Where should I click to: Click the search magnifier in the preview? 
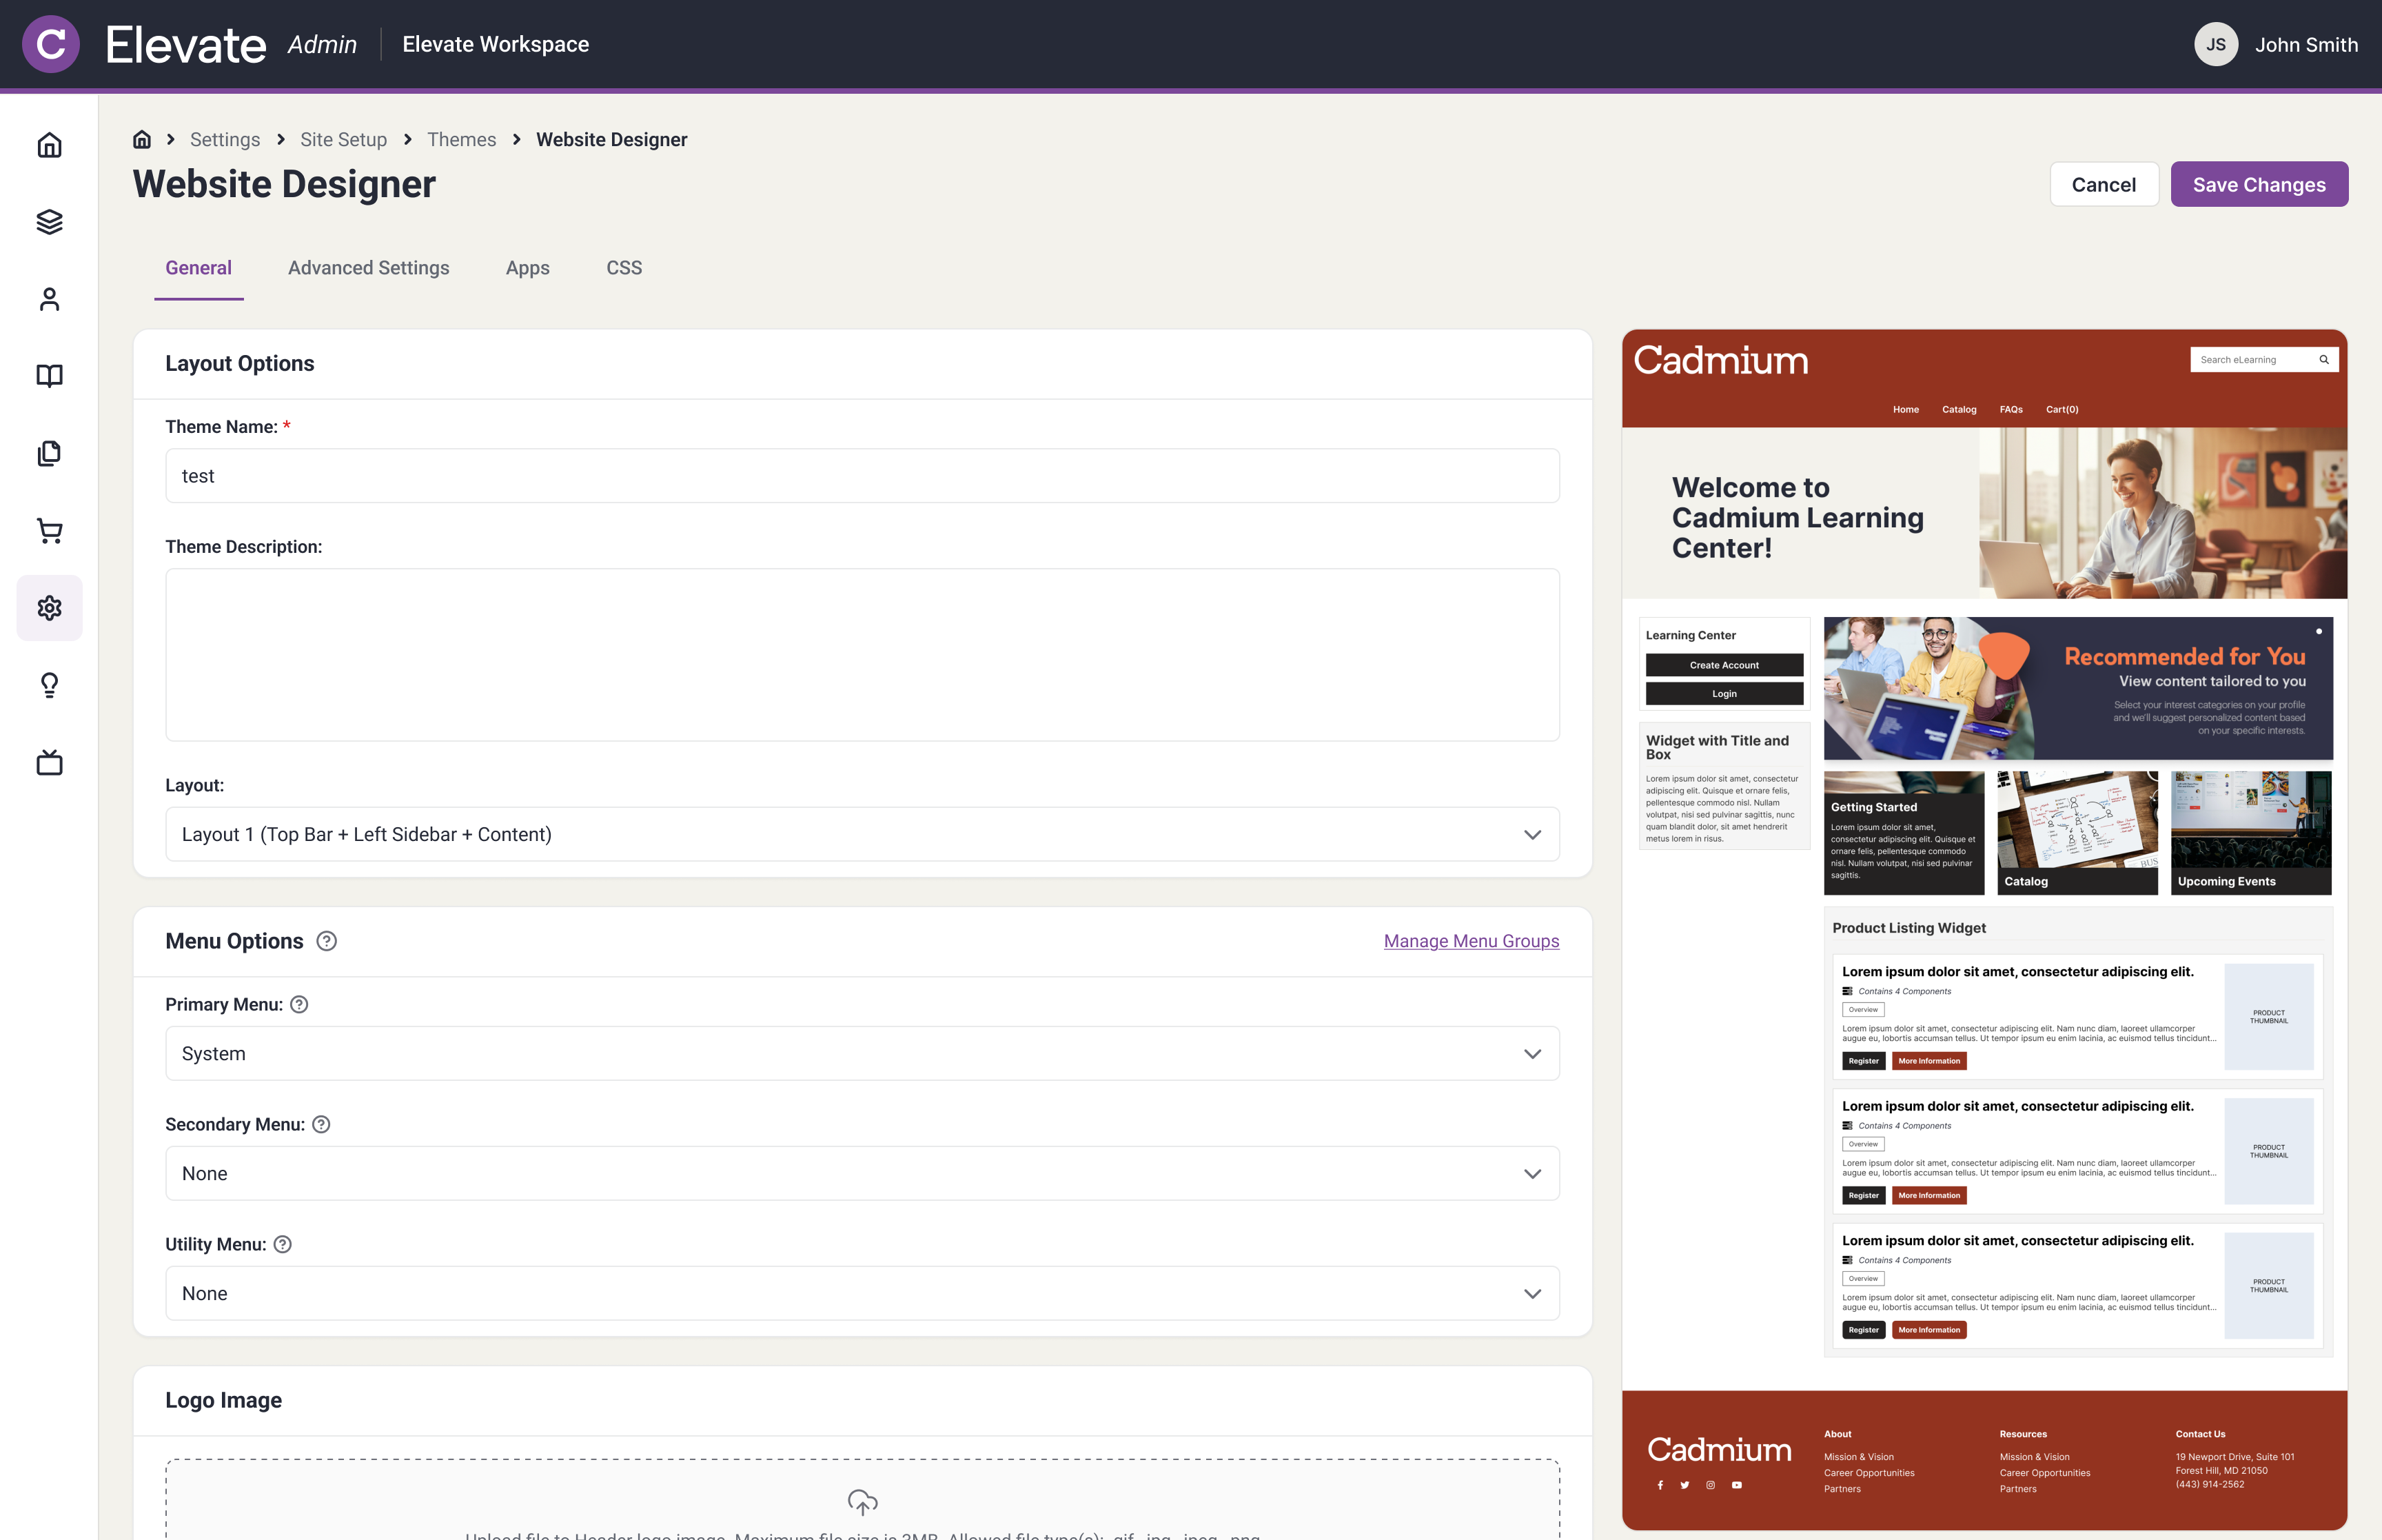pos(2324,360)
